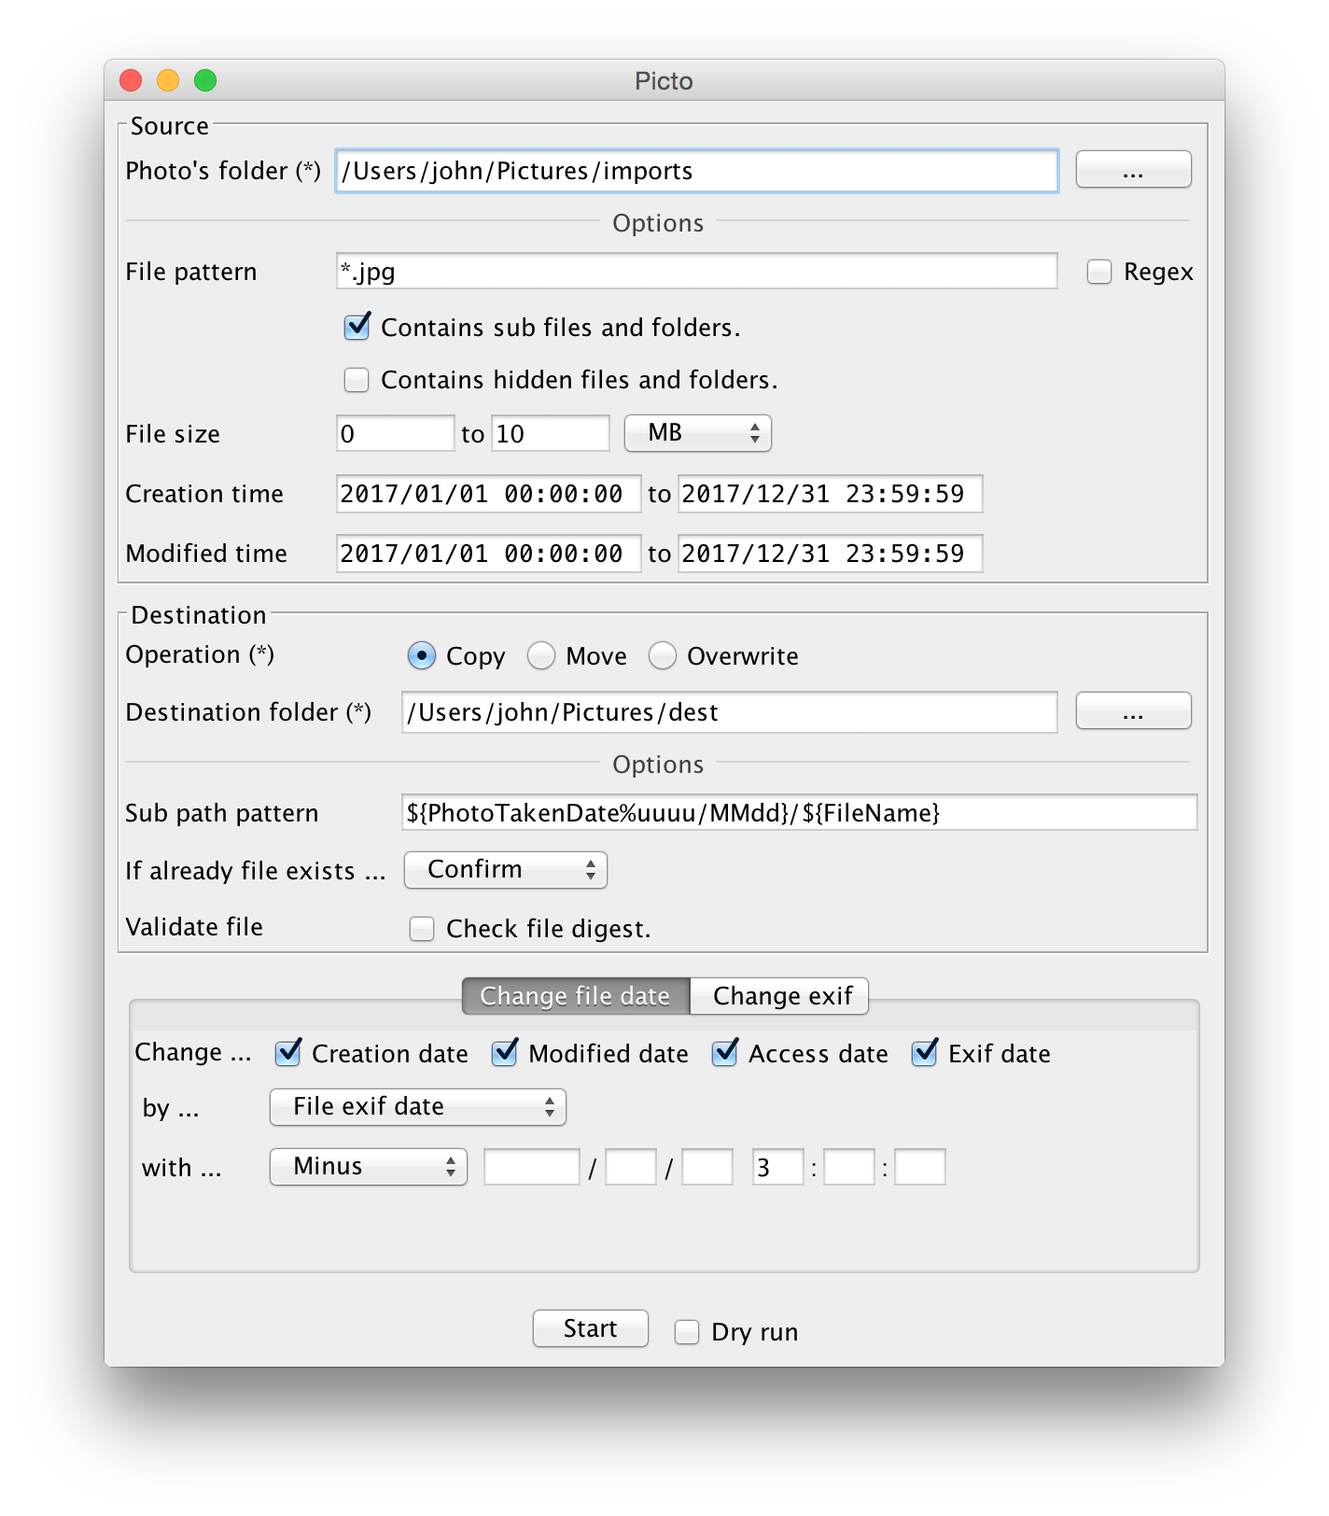
Task: Maximize the Picto window
Action: click(205, 80)
